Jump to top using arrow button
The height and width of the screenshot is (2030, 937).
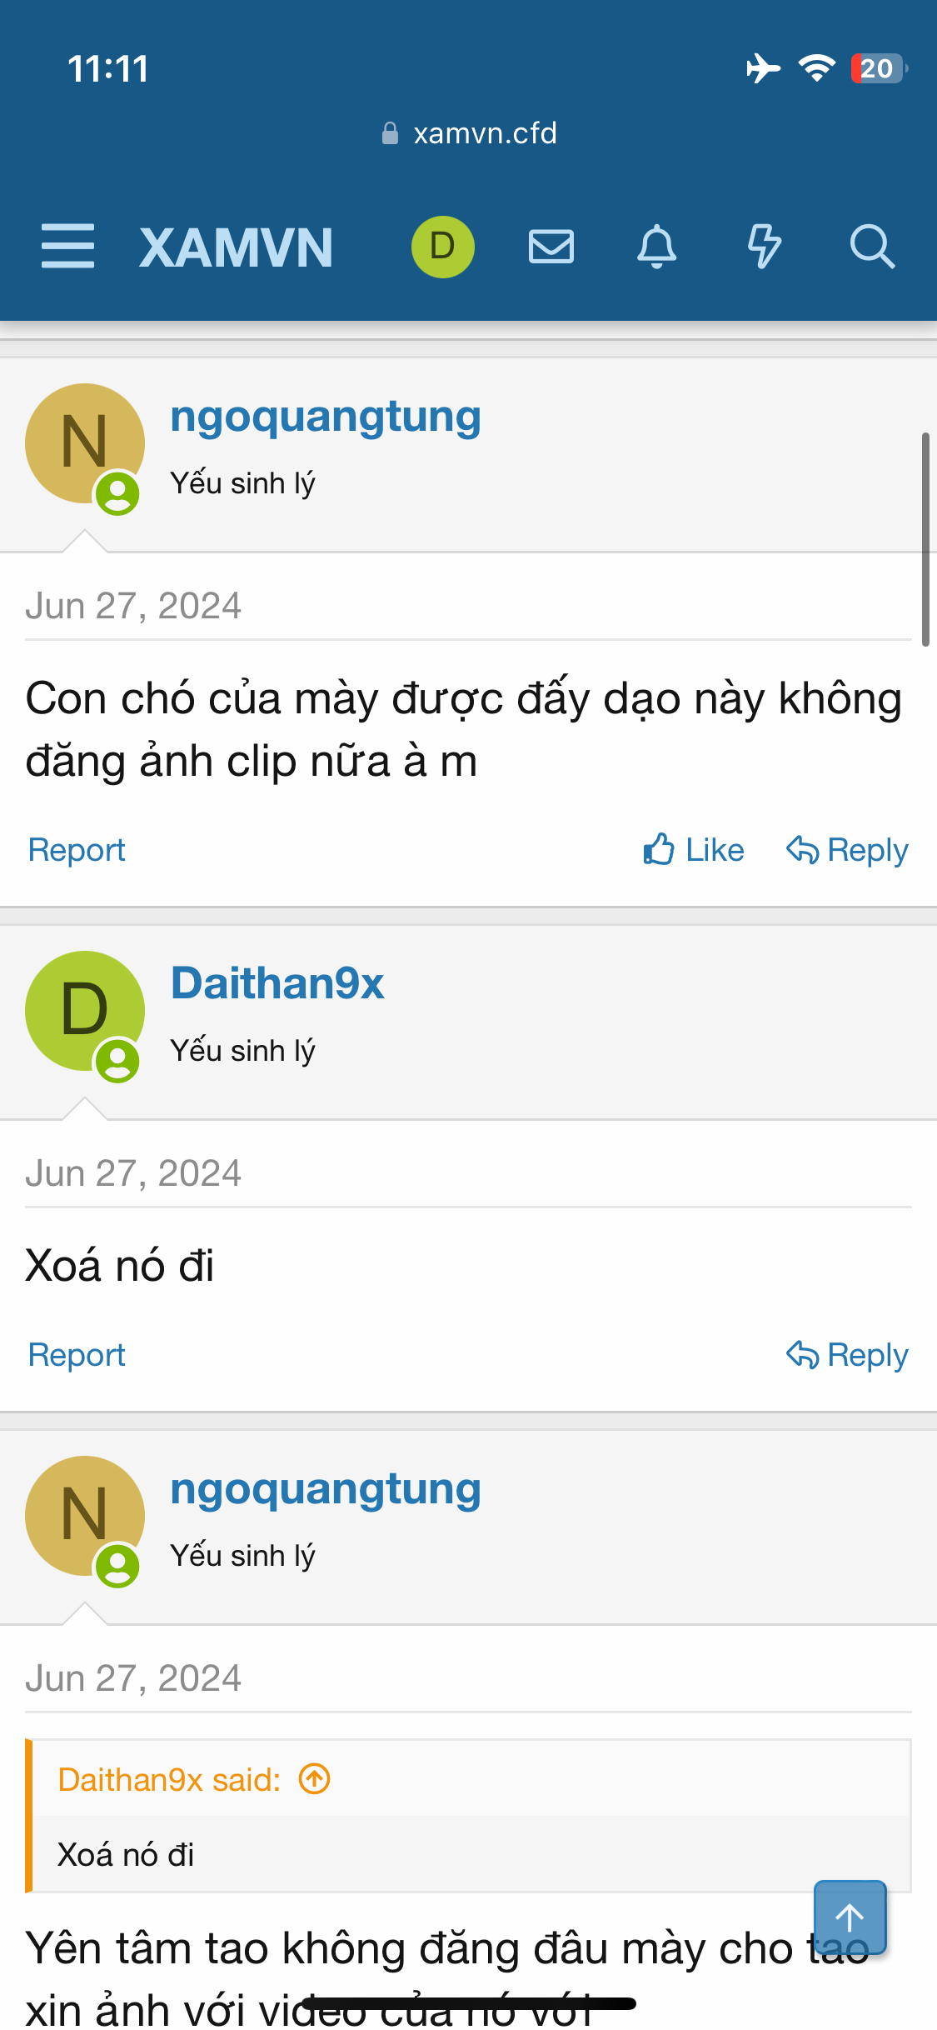pos(850,1917)
